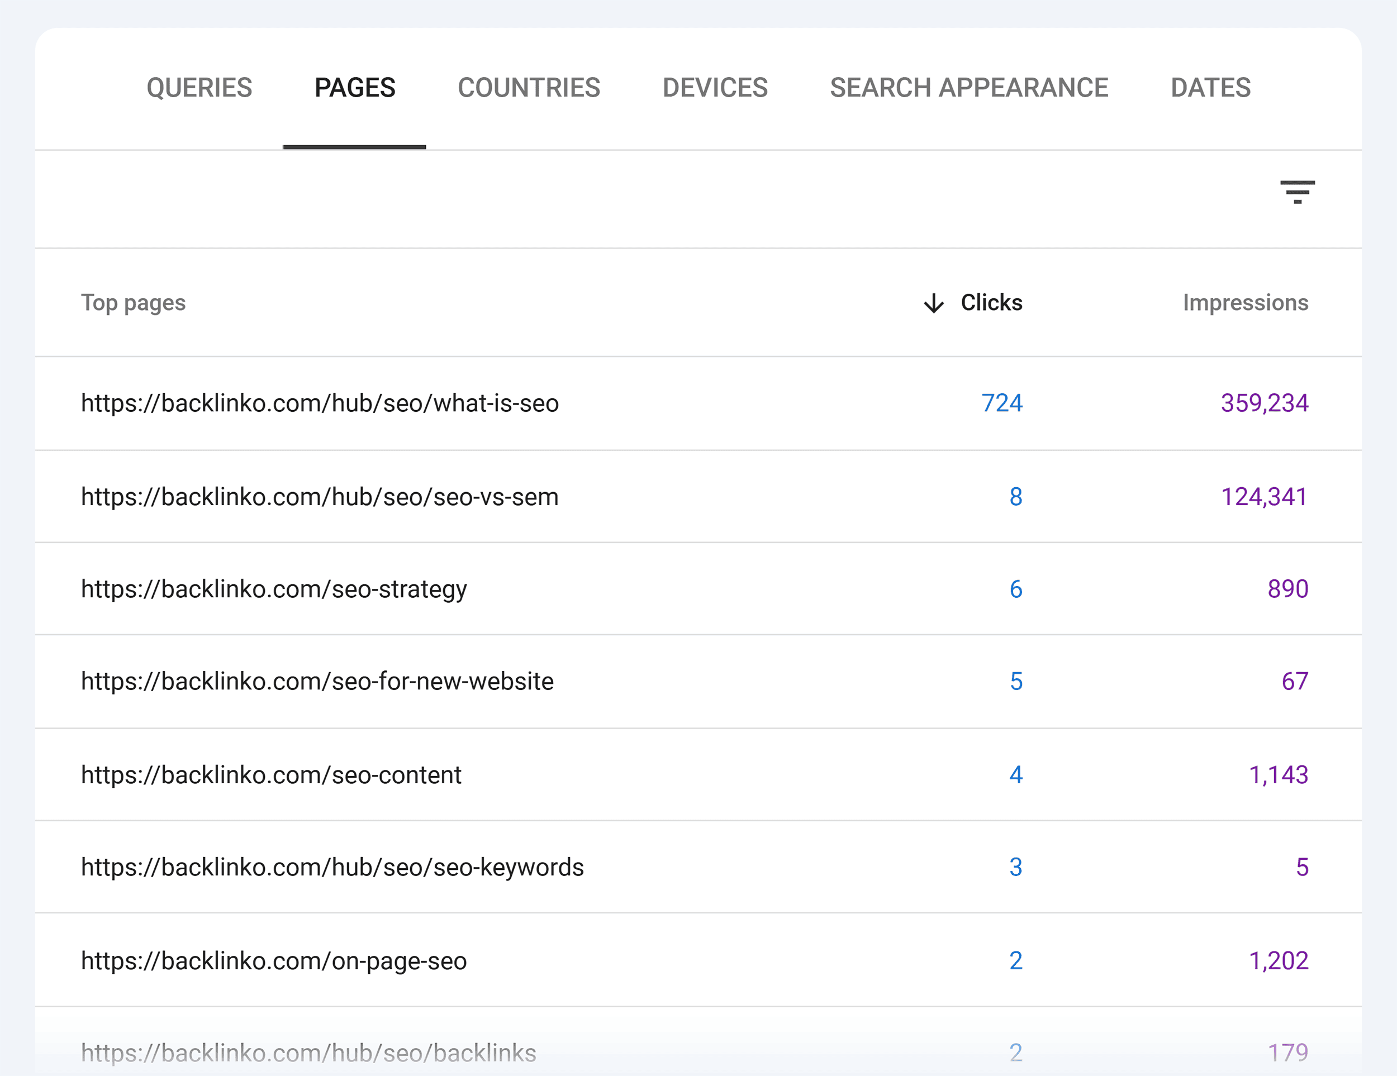Image resolution: width=1397 pixels, height=1076 pixels.
Task: Click the clicks value in on-page-seo row
Action: pos(1016,961)
